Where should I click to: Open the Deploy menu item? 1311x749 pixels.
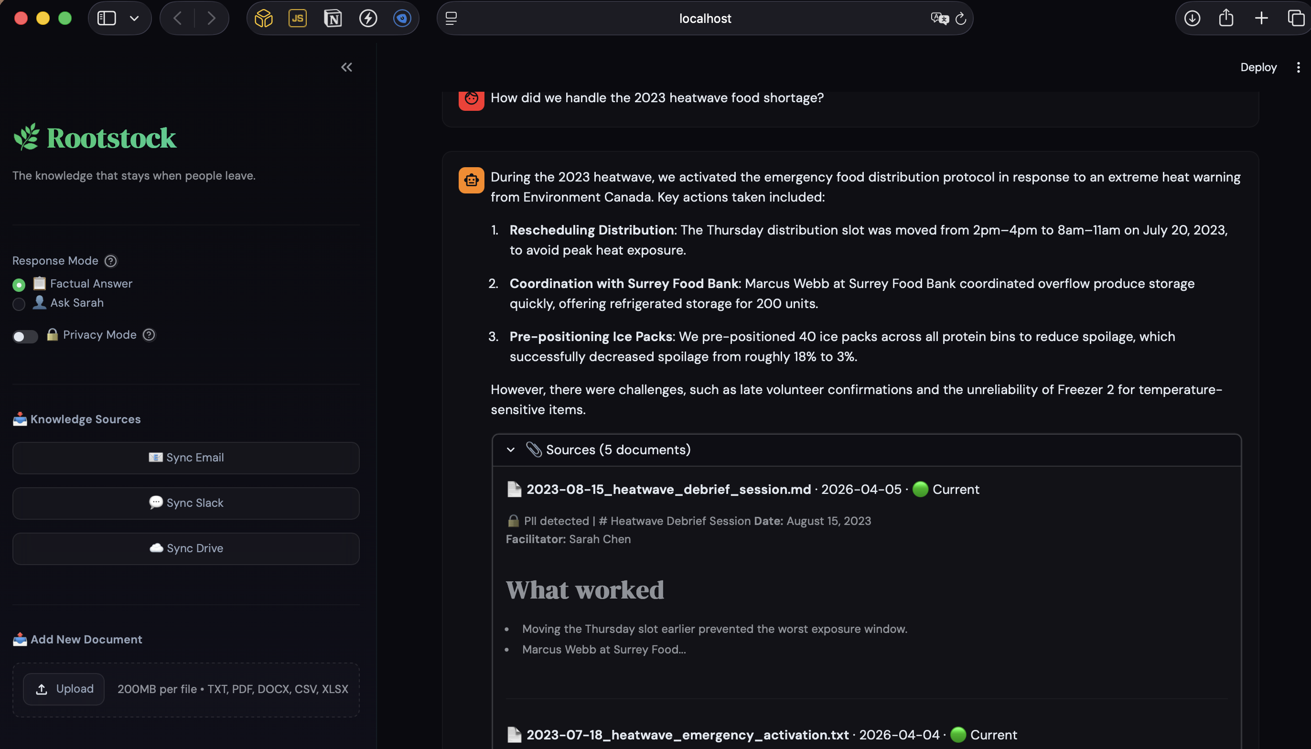click(1258, 67)
